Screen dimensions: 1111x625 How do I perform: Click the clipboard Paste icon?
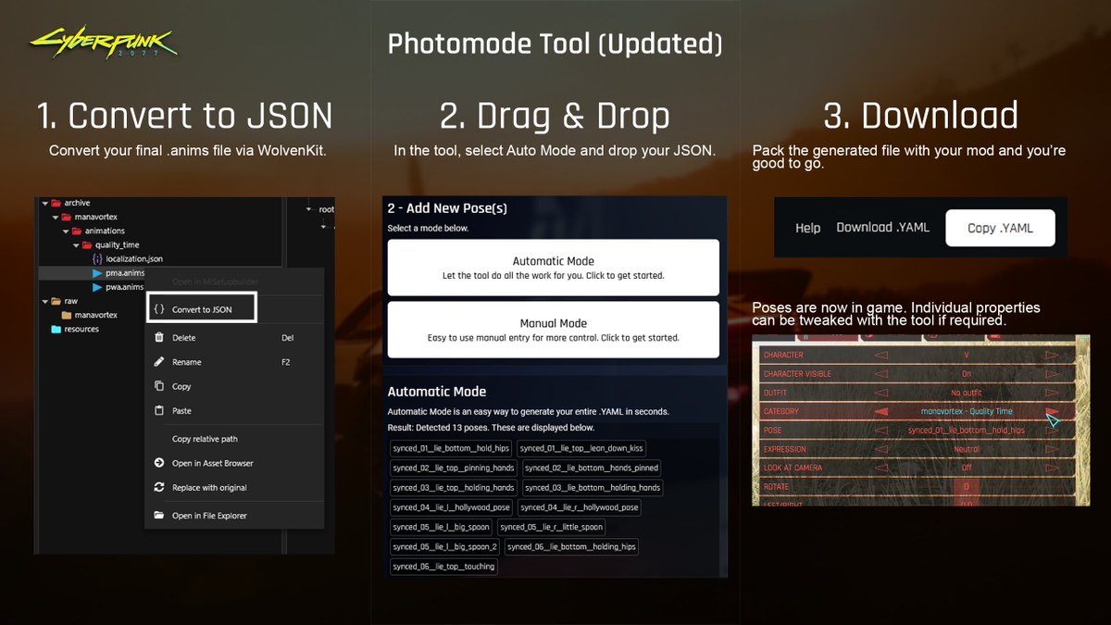tap(159, 410)
